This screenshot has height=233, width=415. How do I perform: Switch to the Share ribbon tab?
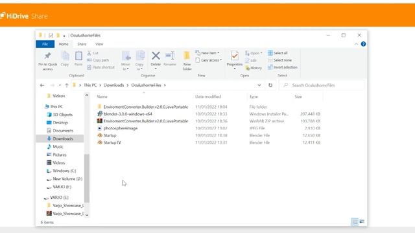[82, 44]
